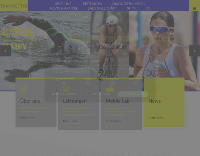The width and height of the screenshot is (200, 156).
Task: Click the Hahn-Training-Systems slider title
Action: click(x=125, y=38)
